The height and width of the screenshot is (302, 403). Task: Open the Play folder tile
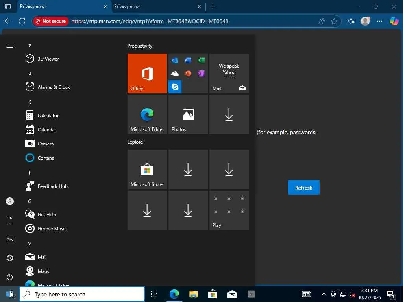(x=229, y=210)
